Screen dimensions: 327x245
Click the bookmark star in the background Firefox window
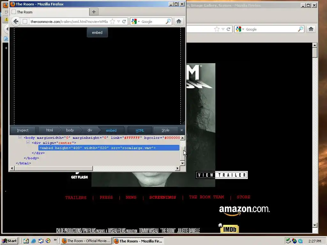(217, 29)
